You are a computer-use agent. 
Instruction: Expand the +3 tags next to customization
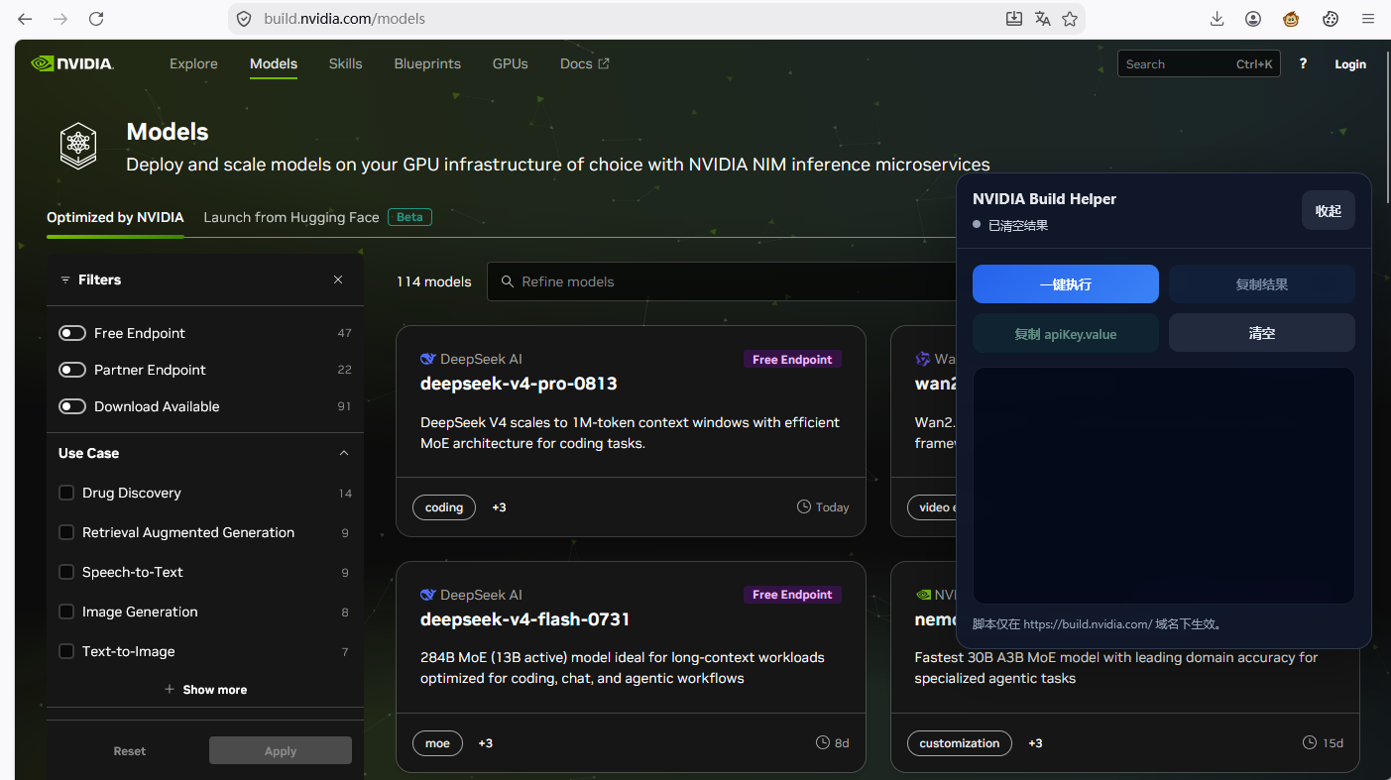1035,743
